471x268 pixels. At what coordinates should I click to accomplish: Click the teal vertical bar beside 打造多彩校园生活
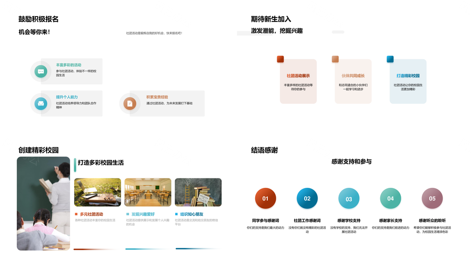click(75, 165)
